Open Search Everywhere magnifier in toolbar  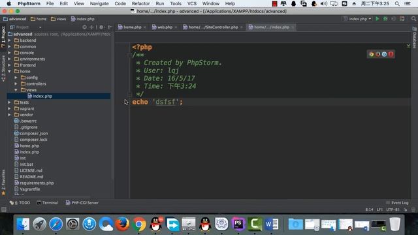coord(413,19)
